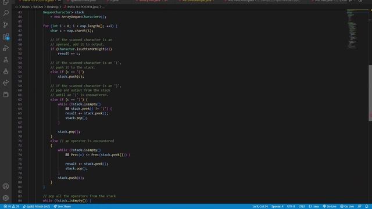Click 'while (!stack.isEmpty()) {' on line 84
This screenshot has width=372, height=209.
67,201
